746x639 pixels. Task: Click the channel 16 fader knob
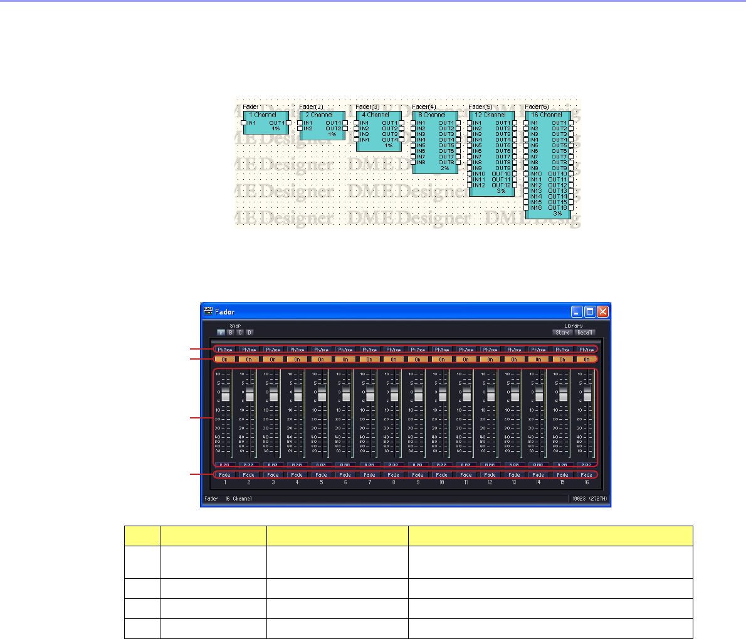click(587, 393)
